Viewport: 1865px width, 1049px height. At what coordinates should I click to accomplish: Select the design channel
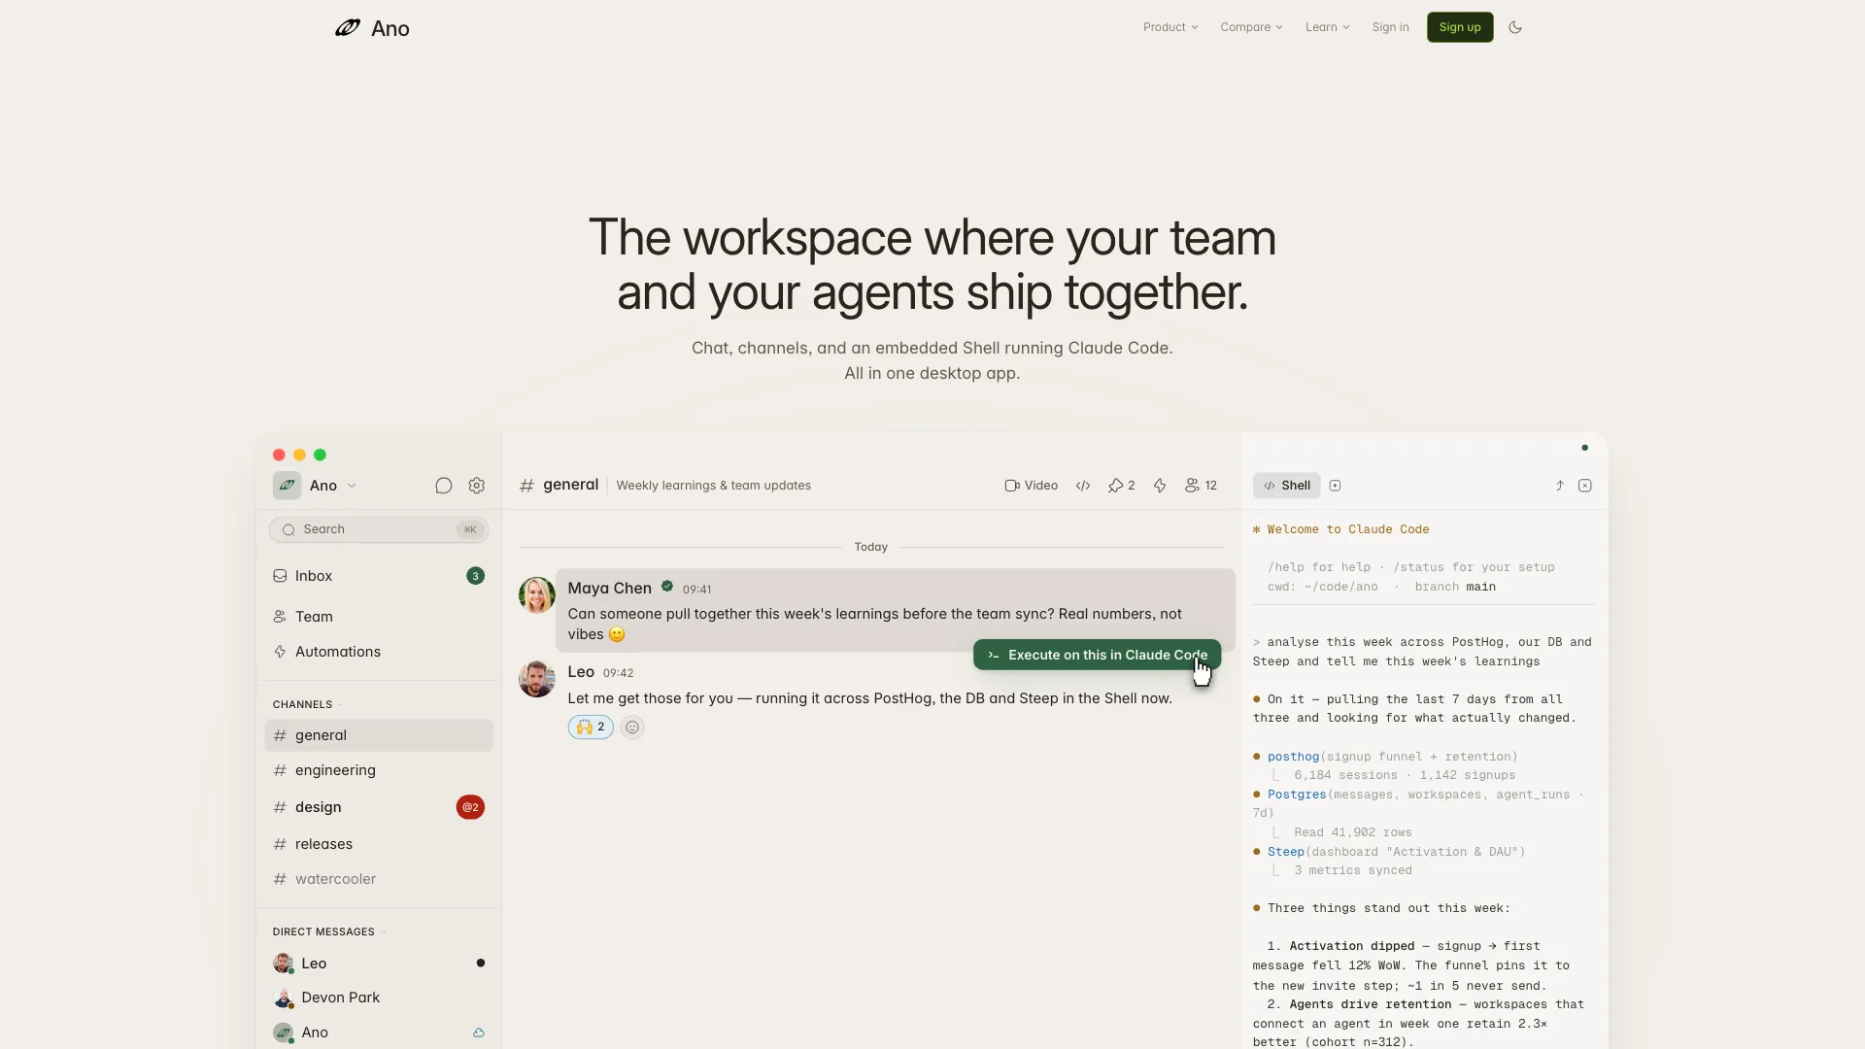pyautogui.click(x=379, y=807)
